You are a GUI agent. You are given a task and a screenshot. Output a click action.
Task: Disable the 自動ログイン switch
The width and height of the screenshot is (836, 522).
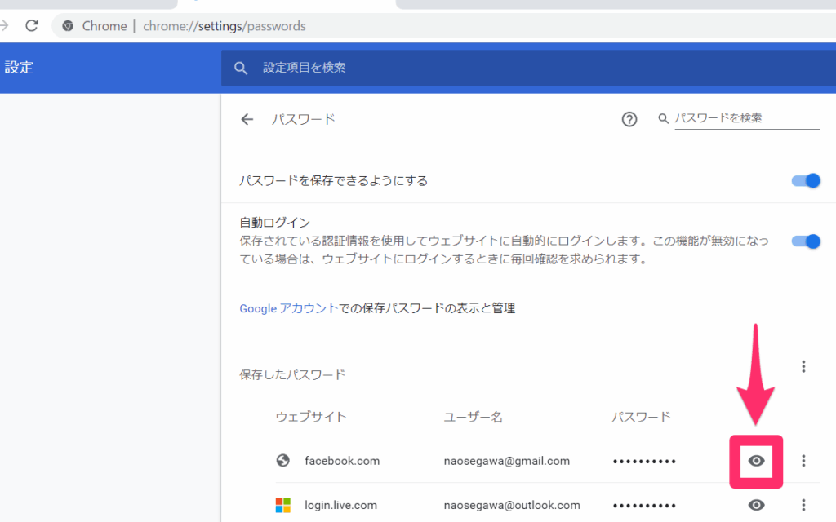pos(806,241)
